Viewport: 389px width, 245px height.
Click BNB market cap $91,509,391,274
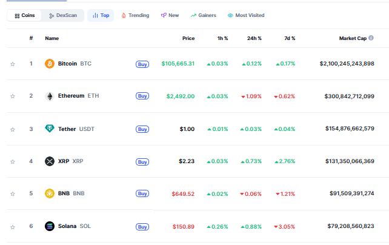(352, 193)
